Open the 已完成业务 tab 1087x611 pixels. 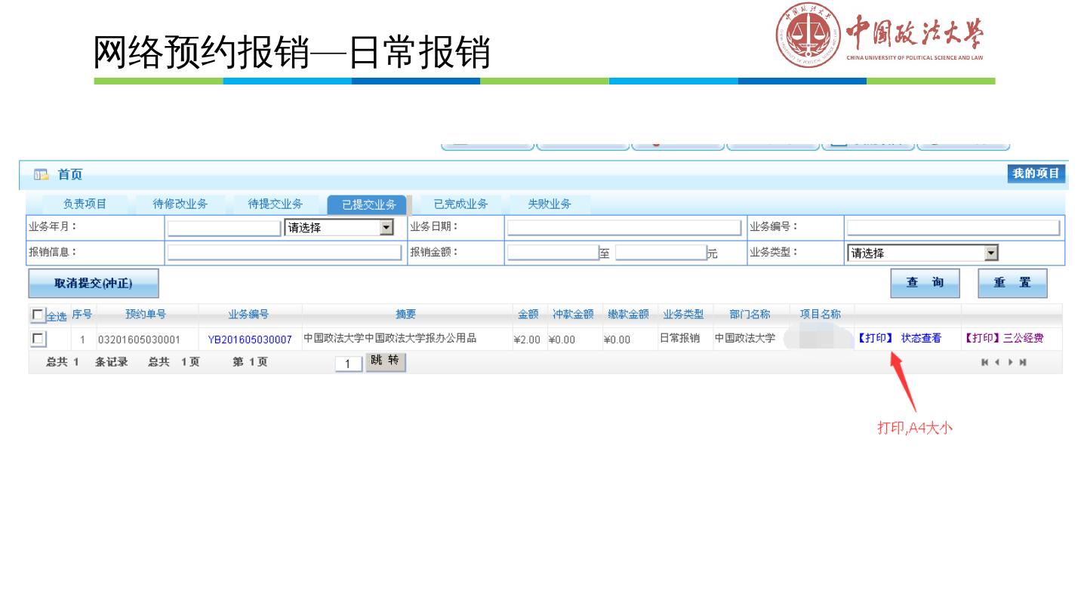point(460,204)
